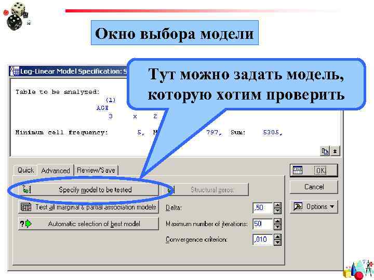Click the disabled Structural zeros button
Image resolution: width=374 pixels, height=280 pixels.
point(207,190)
